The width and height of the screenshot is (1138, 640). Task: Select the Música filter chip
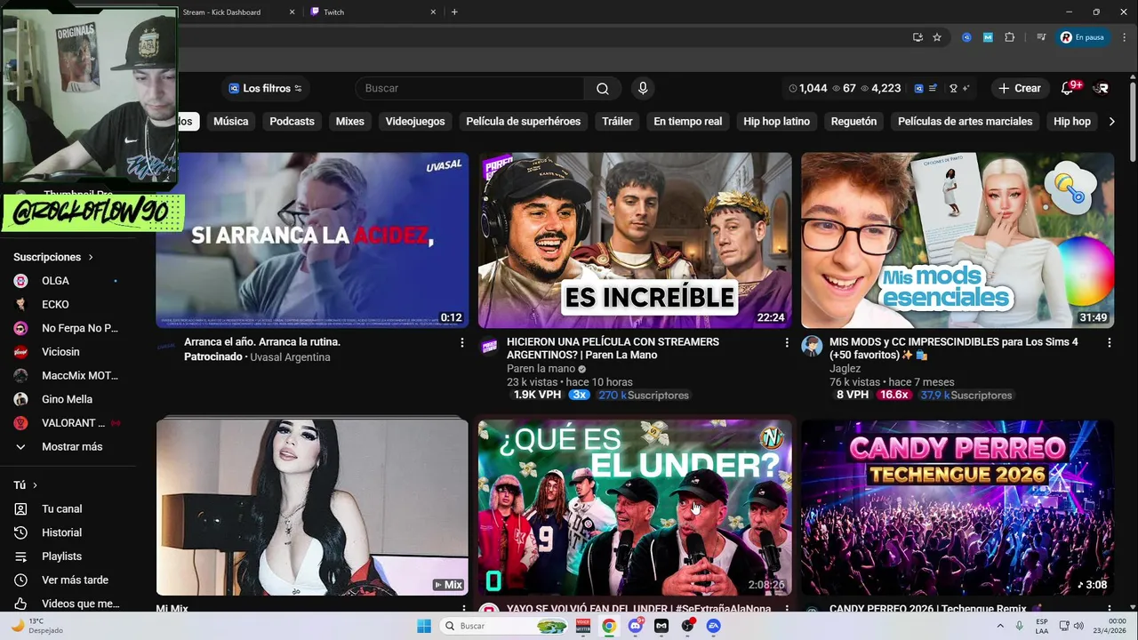pos(230,122)
